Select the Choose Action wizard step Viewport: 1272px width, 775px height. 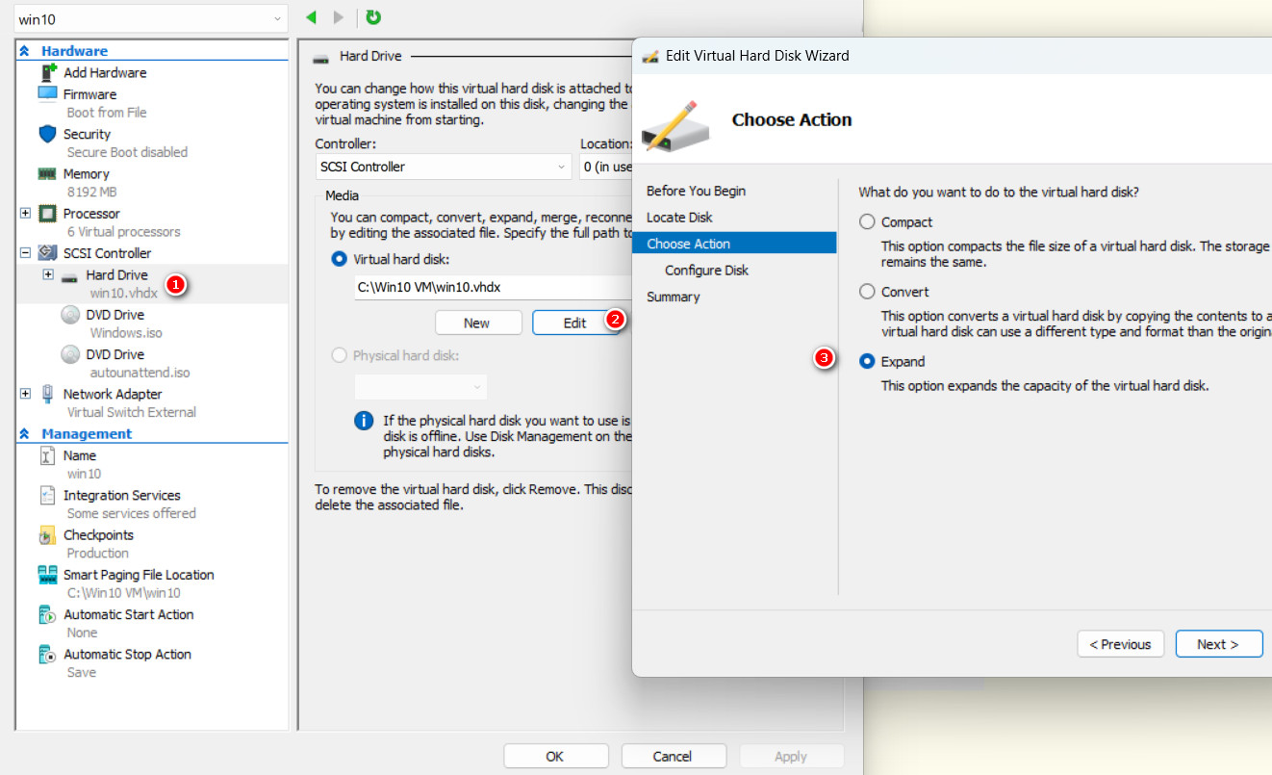(x=734, y=244)
